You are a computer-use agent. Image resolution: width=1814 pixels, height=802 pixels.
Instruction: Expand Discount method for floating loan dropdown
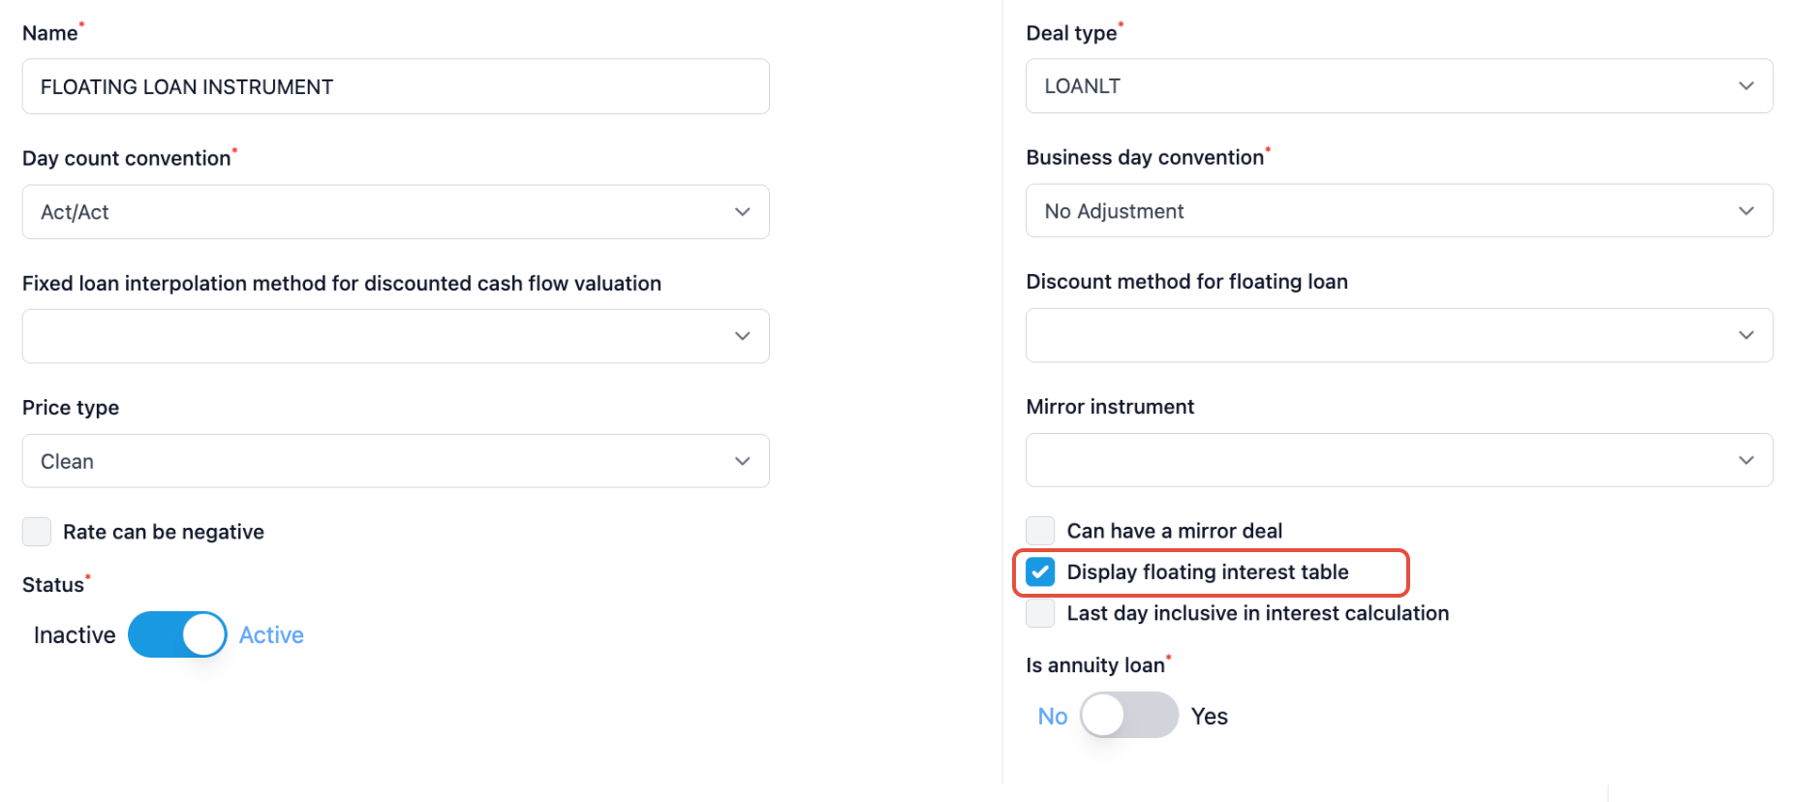click(1398, 335)
